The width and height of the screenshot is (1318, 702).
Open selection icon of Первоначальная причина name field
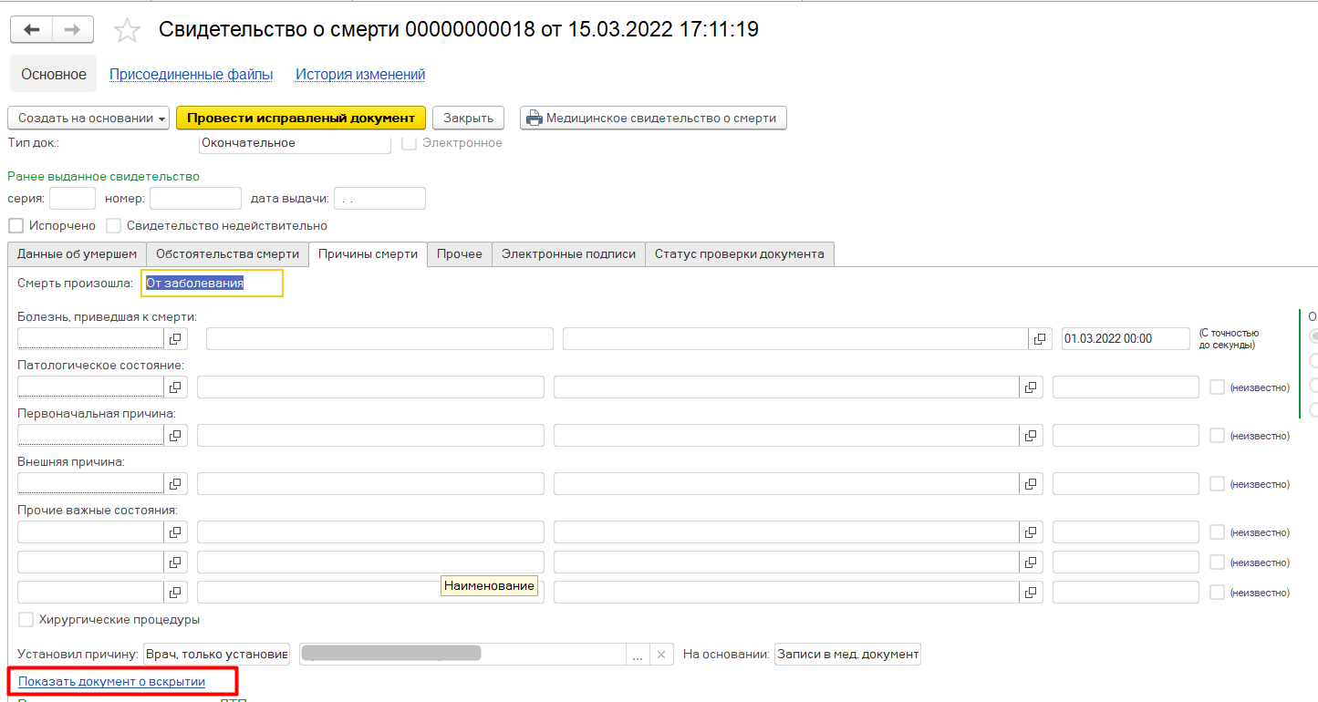click(x=1031, y=435)
